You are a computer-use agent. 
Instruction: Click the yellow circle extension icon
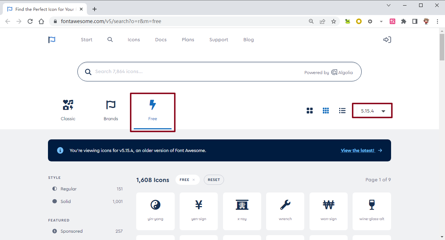pyautogui.click(x=359, y=21)
